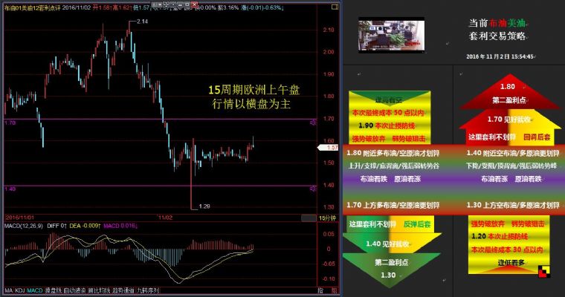Click the yellow-black logo icon bottom right
This screenshot has height=297, width=565.
(x=545, y=271)
